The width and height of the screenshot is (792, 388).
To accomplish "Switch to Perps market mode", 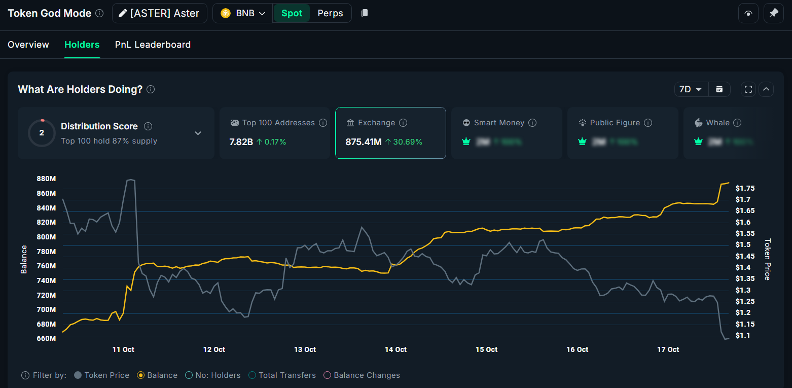I will pos(330,13).
